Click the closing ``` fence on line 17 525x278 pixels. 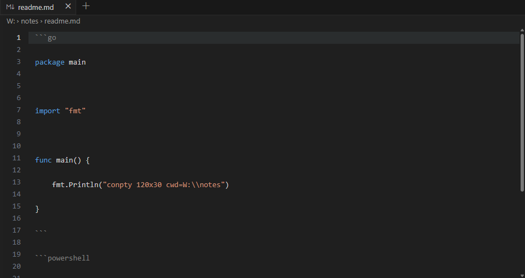[x=41, y=231]
